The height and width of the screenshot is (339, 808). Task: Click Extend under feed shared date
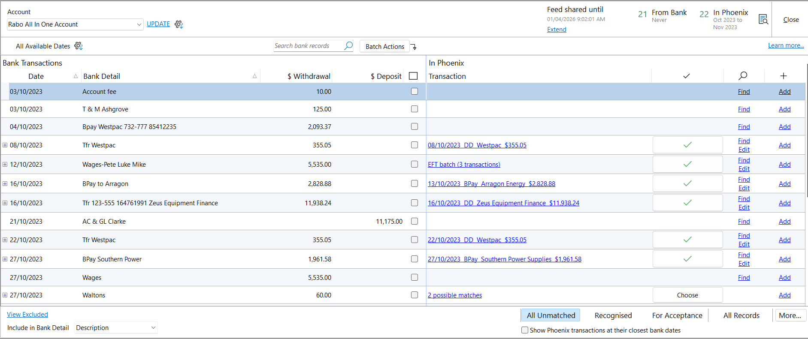(x=557, y=30)
